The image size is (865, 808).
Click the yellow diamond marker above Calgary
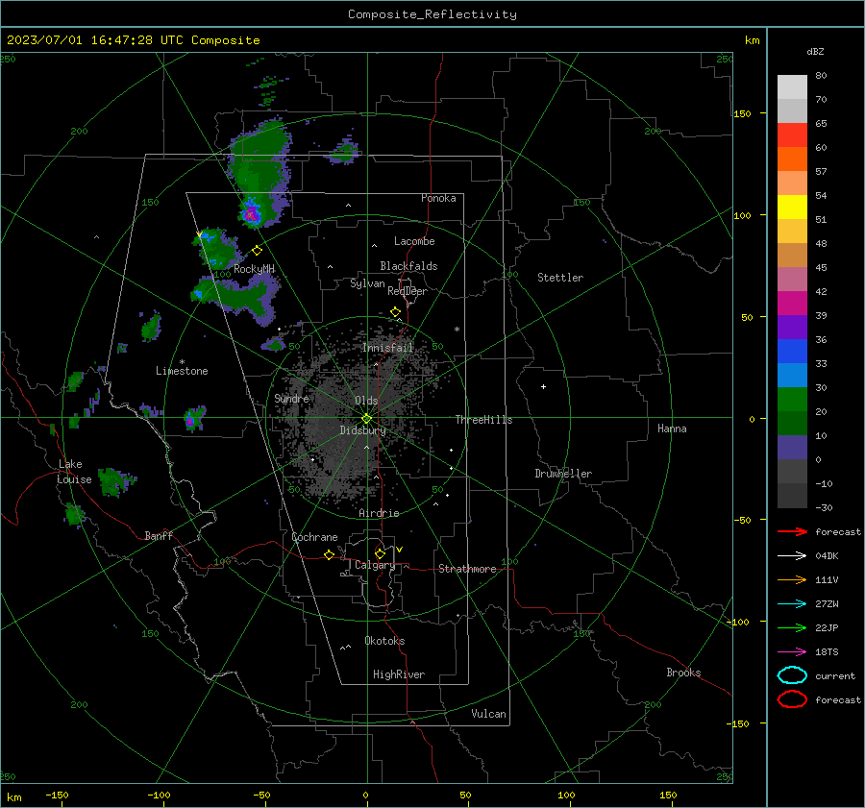point(380,553)
